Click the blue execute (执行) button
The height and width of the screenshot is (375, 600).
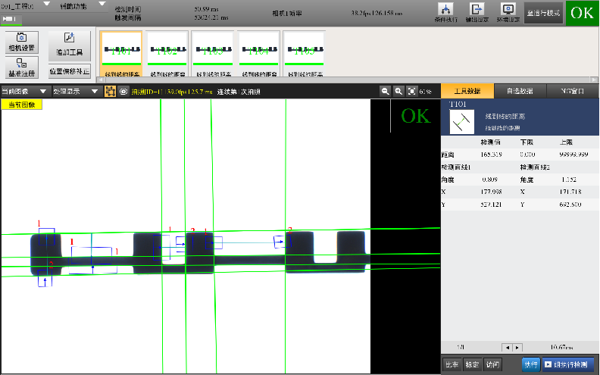(x=531, y=364)
